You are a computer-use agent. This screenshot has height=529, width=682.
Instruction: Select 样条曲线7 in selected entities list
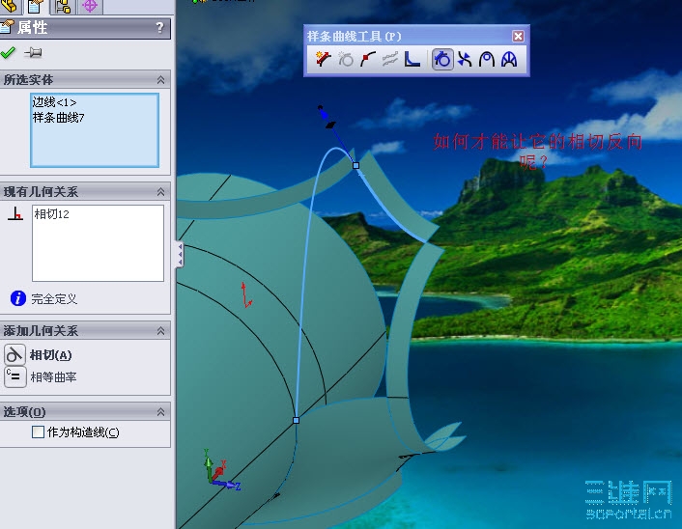tap(58, 118)
